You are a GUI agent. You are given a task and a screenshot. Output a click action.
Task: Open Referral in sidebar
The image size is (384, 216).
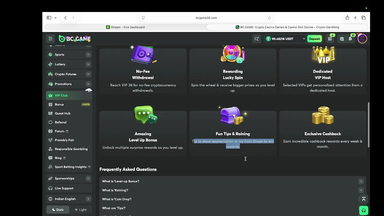coord(69,122)
